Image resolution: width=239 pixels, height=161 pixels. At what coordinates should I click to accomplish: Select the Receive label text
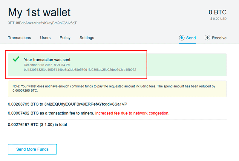219,38
